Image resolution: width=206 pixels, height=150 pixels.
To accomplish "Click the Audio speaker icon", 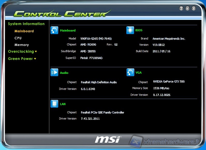I will pos(54,73).
